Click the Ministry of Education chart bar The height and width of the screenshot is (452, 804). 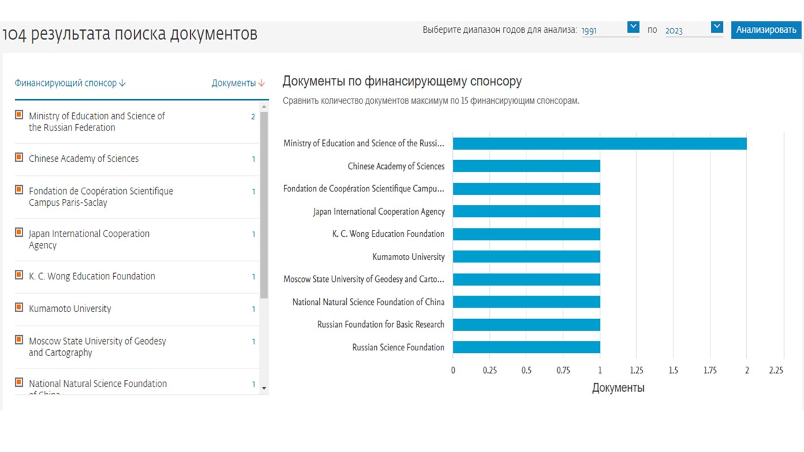pyautogui.click(x=599, y=144)
